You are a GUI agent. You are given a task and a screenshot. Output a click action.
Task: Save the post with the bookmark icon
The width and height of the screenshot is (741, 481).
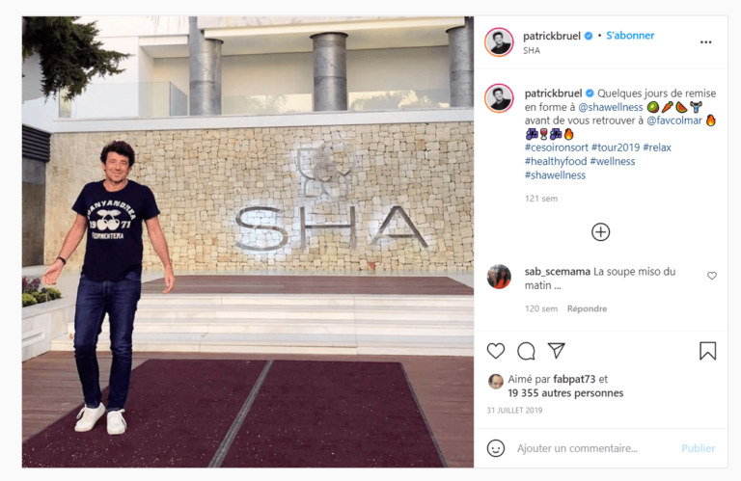point(707,351)
